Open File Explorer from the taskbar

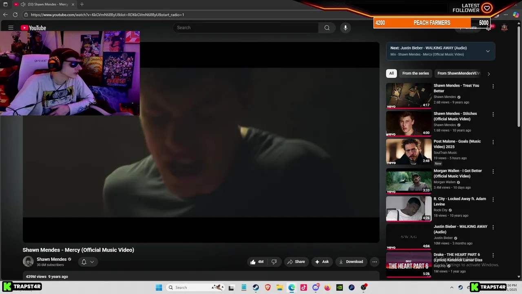point(279,287)
